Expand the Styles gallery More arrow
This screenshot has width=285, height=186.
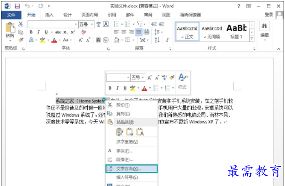(x=252, y=39)
